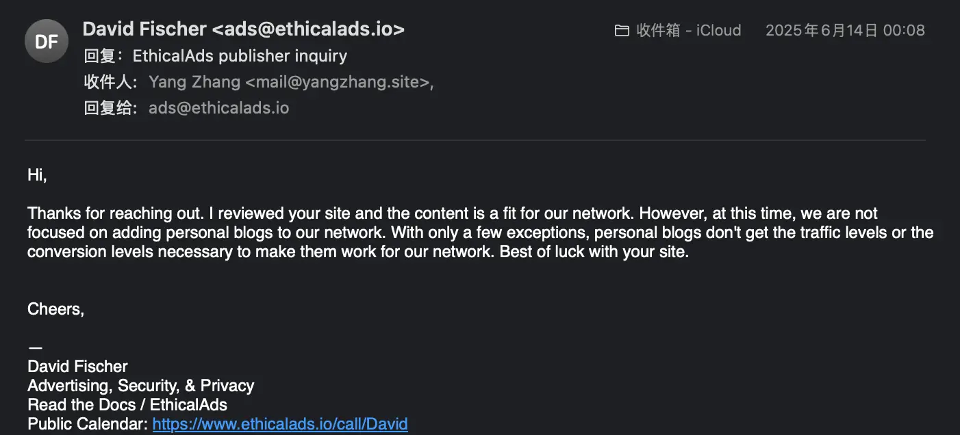Click the message date 2025年6月14日 00:08
960x435 pixels.
[x=845, y=30]
